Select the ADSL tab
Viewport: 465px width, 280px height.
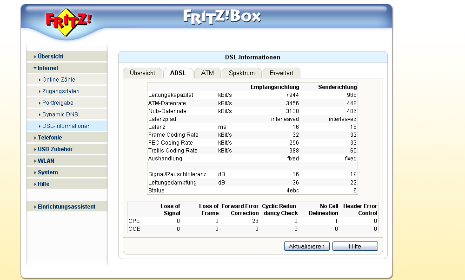tap(178, 73)
